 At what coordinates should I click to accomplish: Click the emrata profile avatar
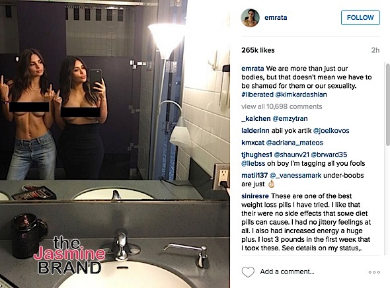point(251,18)
